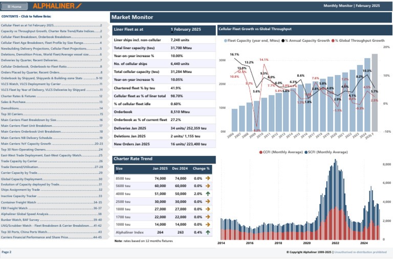Click the sideways arrow in 2500 teu row
The image size is (393, 260).
[x=208, y=201]
